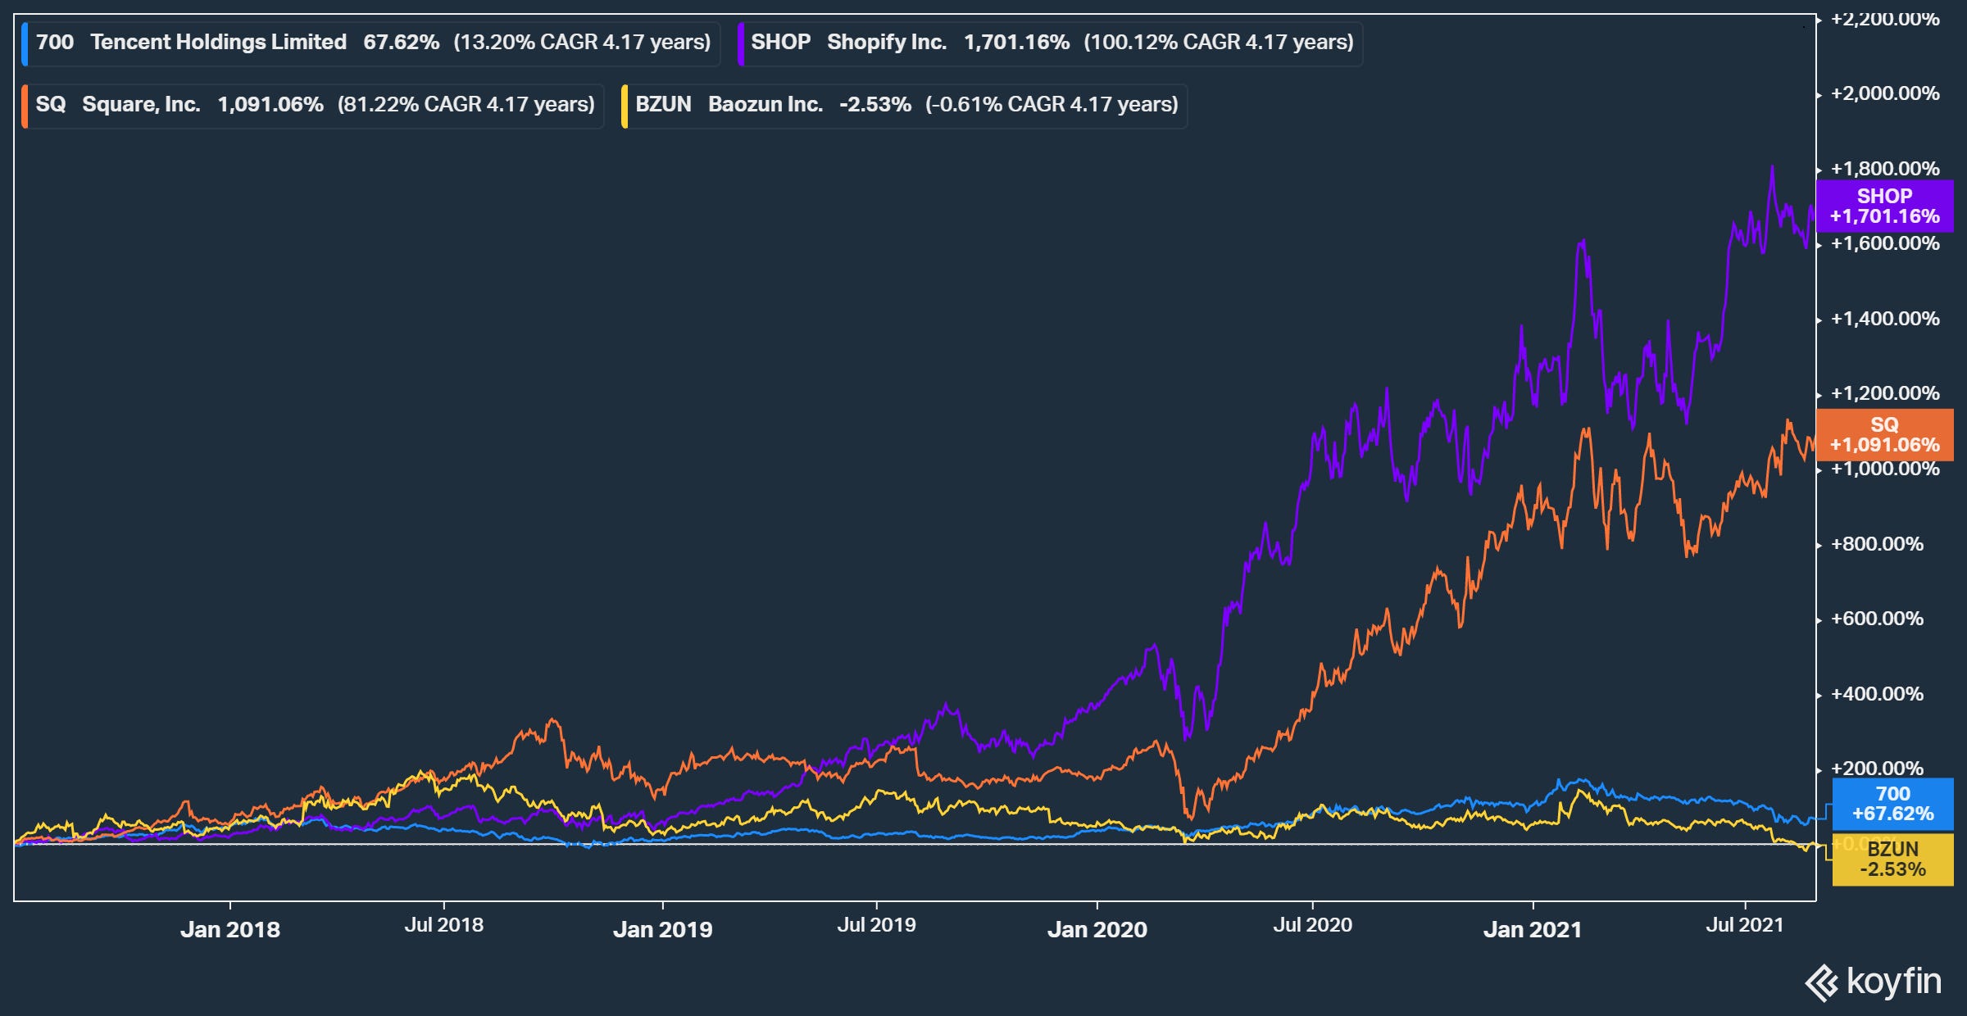Click the BZUN -2.53% price tag
This screenshot has width=1967, height=1016.
click(x=1892, y=860)
